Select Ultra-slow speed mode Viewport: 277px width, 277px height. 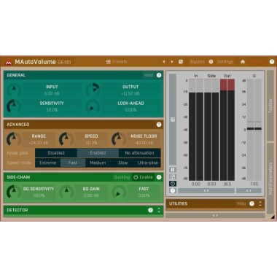[148, 163]
